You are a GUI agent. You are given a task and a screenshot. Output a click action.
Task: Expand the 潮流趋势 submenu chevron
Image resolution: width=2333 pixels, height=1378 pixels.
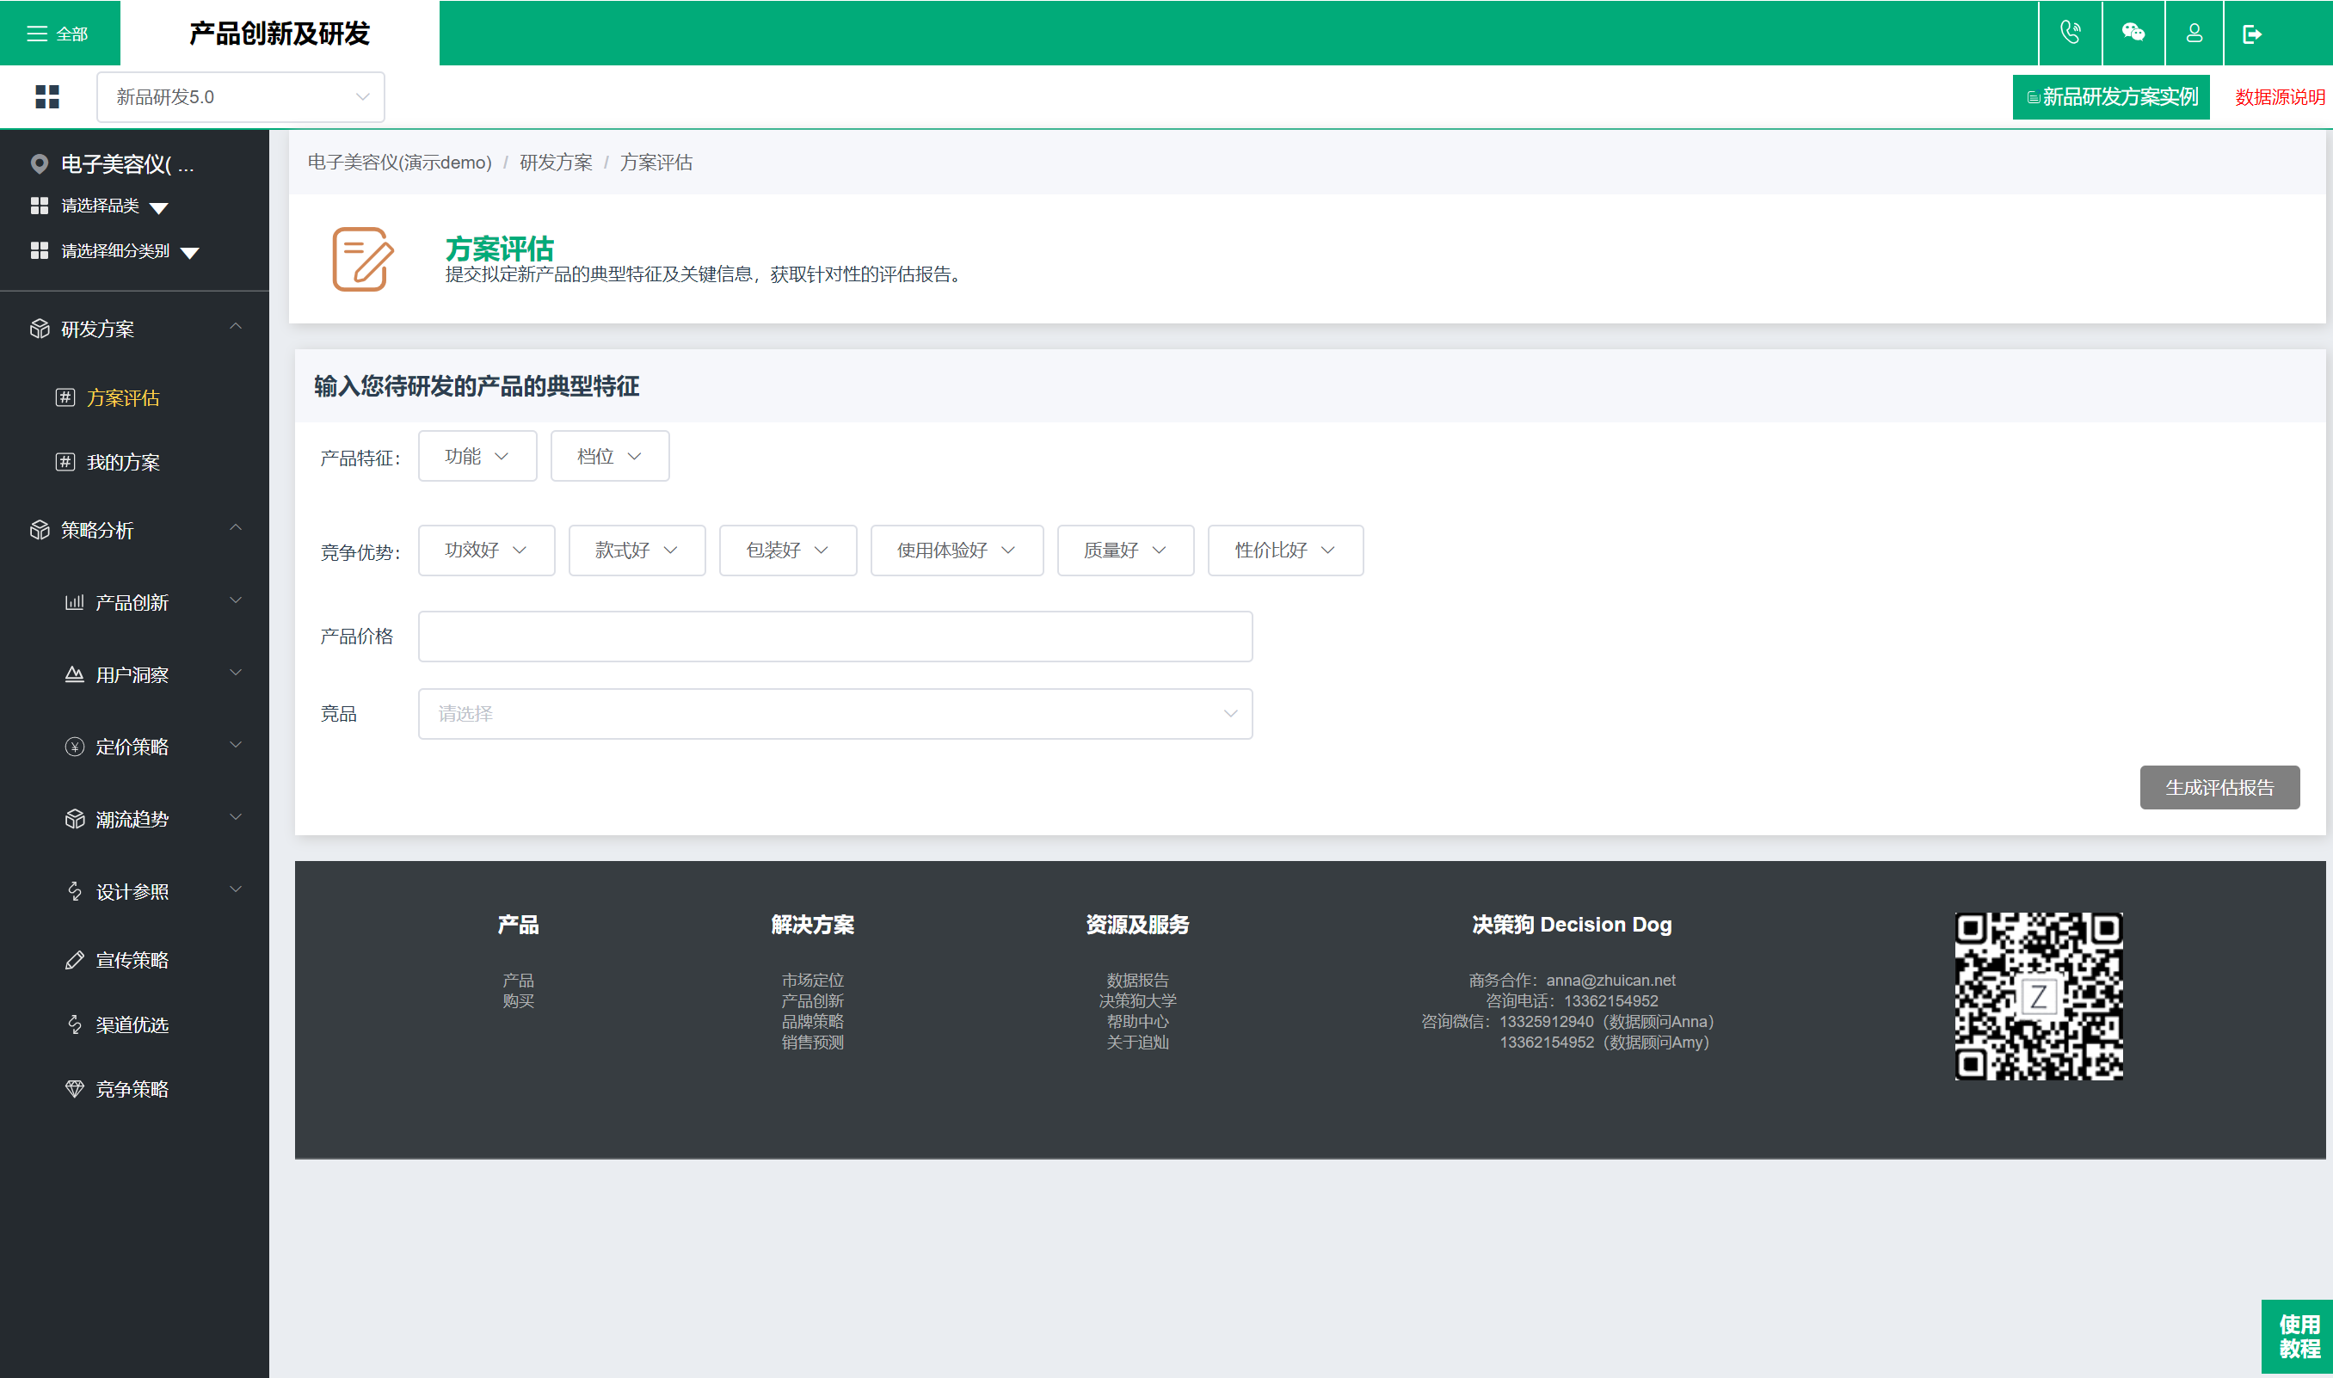236,817
